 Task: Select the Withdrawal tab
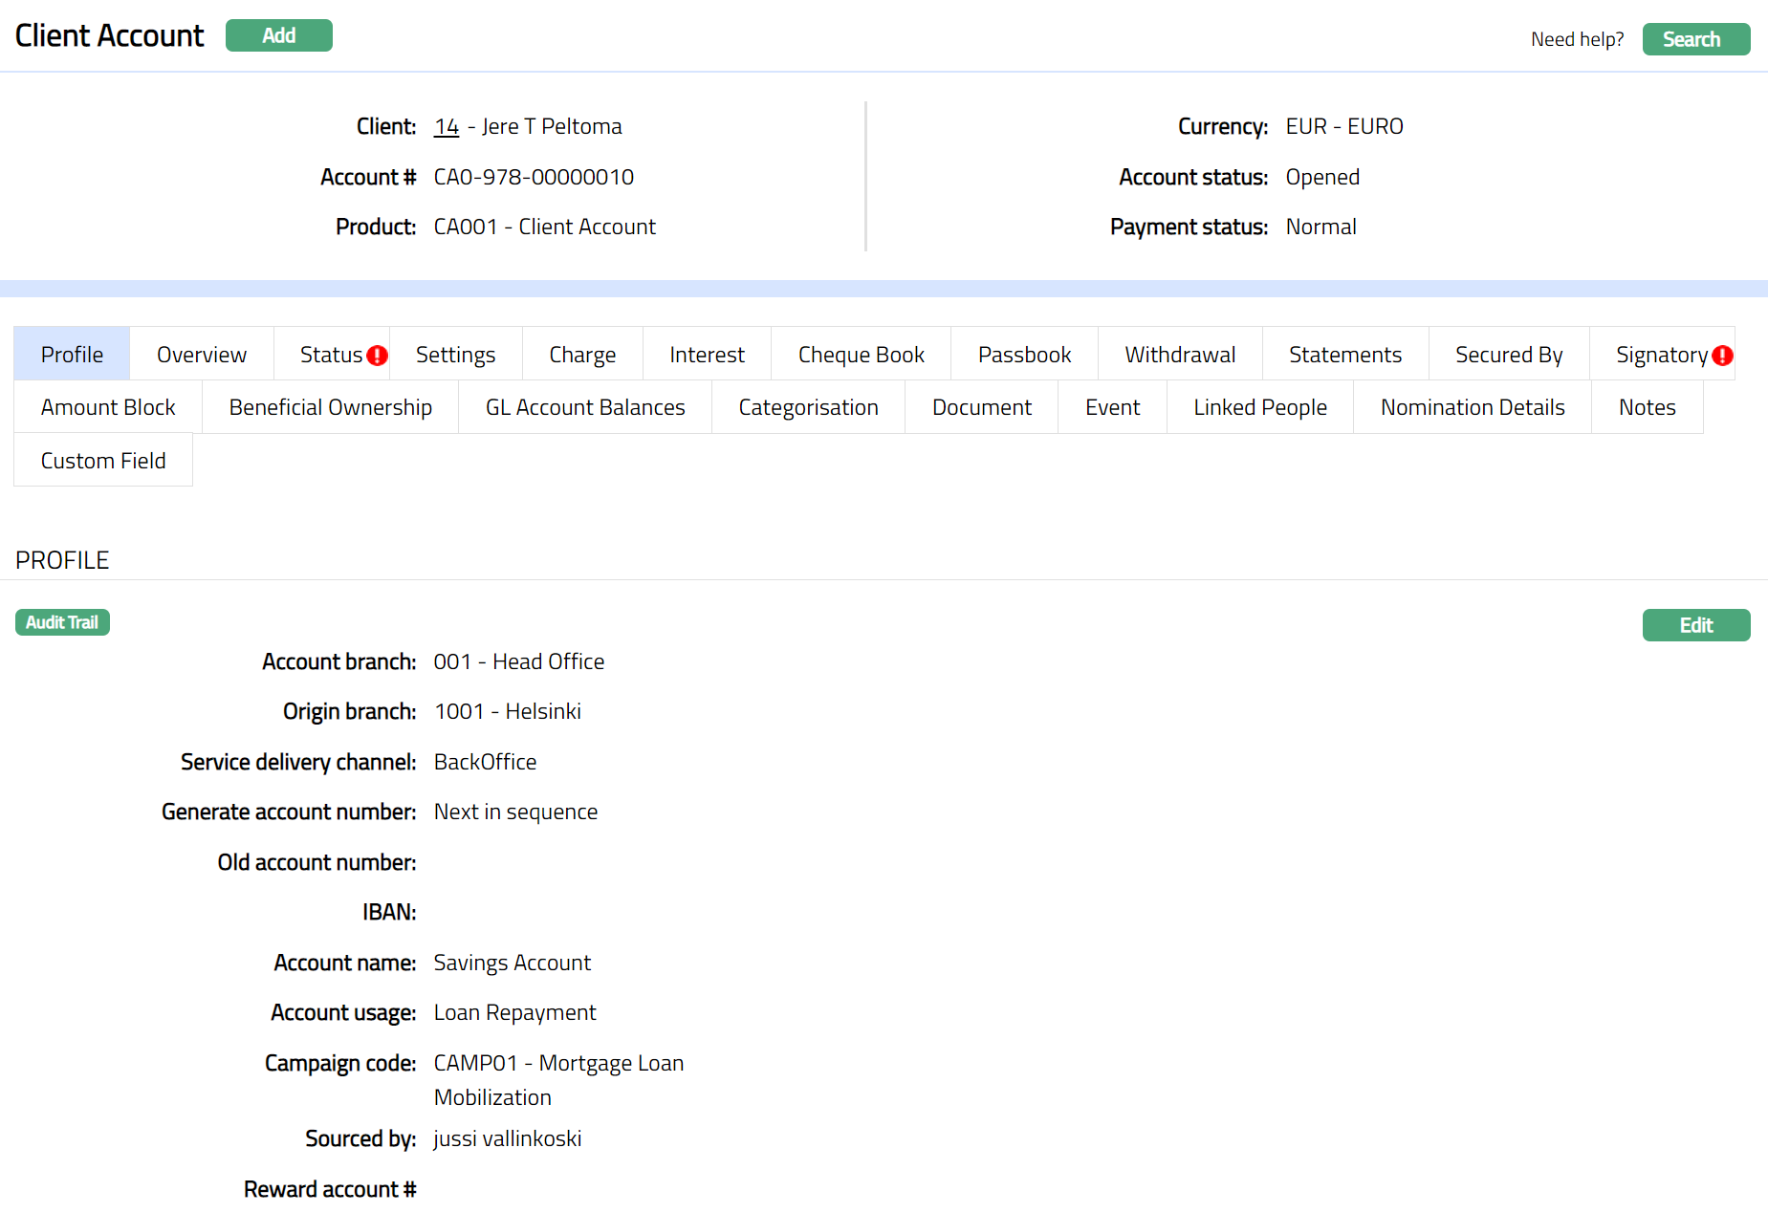[x=1179, y=355]
